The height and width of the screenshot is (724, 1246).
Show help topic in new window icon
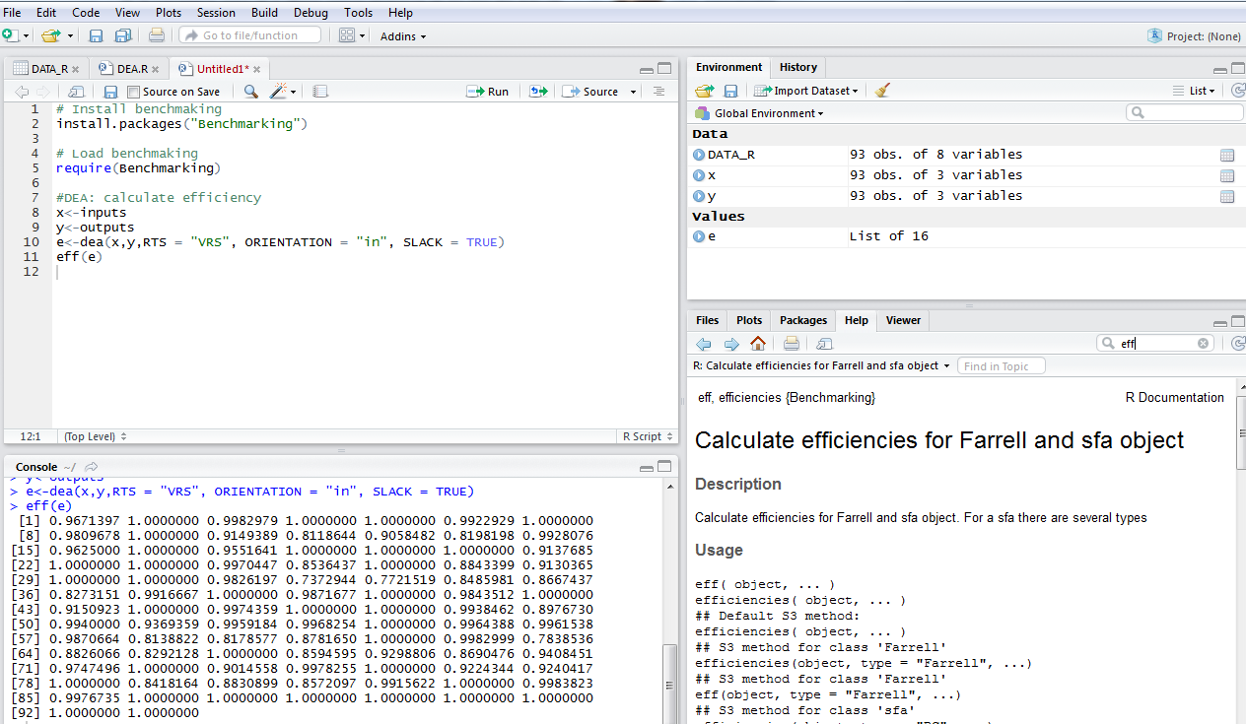(x=825, y=344)
